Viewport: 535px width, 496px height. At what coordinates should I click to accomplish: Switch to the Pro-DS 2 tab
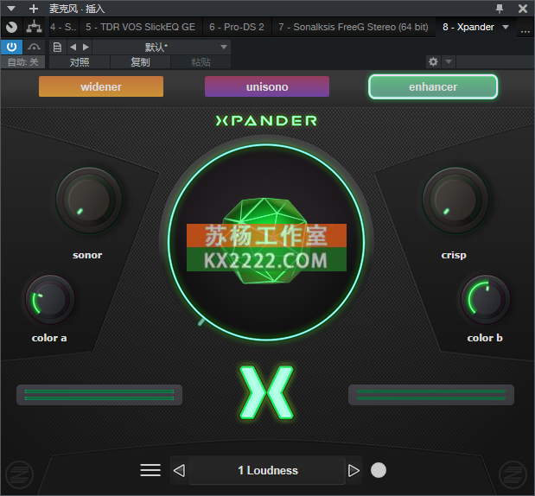click(x=237, y=27)
